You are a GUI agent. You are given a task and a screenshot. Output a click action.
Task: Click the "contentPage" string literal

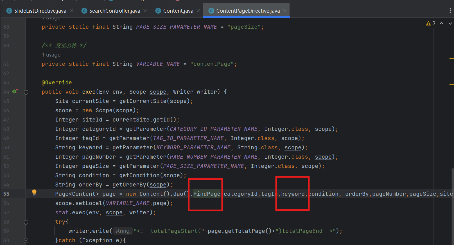[212, 64]
